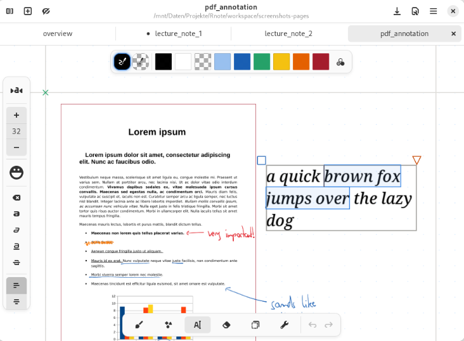Viewport: 464px width, 341px height.
Task: Select the Typewriter text tool
Action: [197, 325]
